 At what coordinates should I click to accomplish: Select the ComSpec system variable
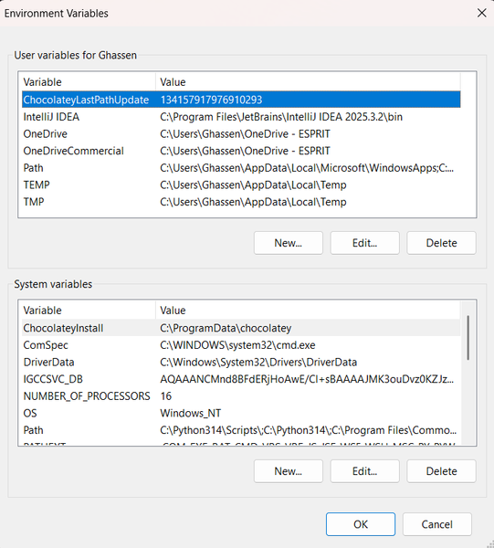(x=241, y=345)
